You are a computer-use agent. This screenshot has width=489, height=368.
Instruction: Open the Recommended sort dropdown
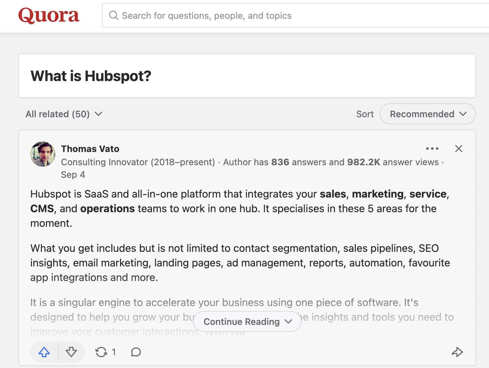pos(427,114)
